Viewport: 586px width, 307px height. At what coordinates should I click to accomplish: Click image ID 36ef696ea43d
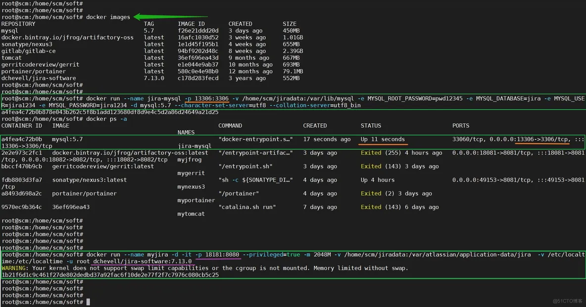point(198,58)
